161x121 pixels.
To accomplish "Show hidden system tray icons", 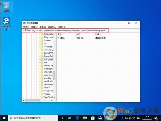I will point(123,118).
